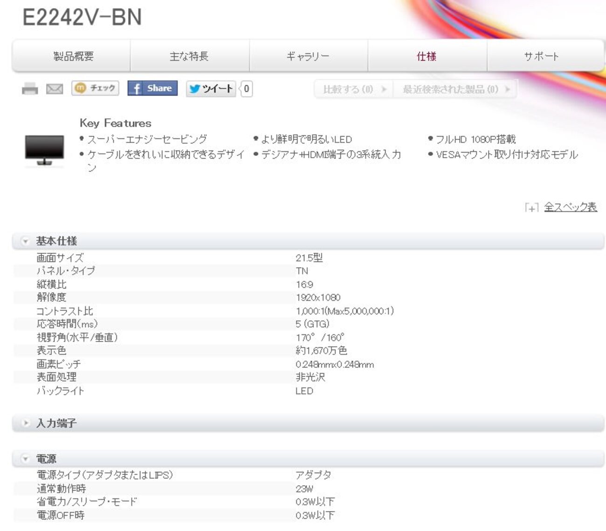This screenshot has height=531, width=606.
Task: Click the 5 (GTG) response time value
Action: (312, 324)
